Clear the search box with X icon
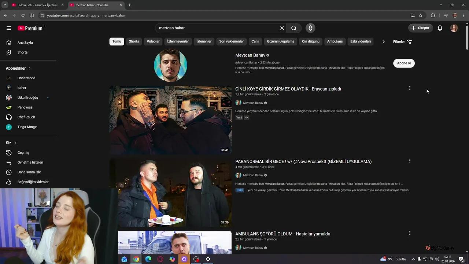 click(282, 28)
